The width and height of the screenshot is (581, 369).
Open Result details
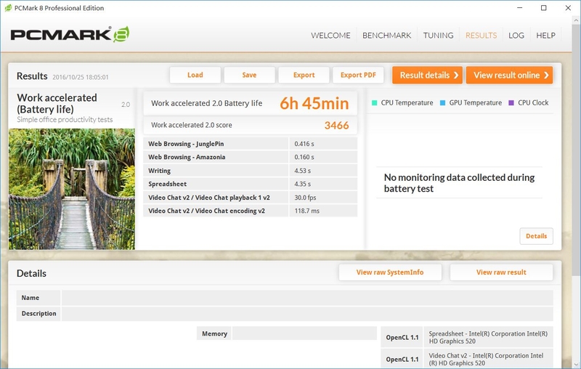427,75
